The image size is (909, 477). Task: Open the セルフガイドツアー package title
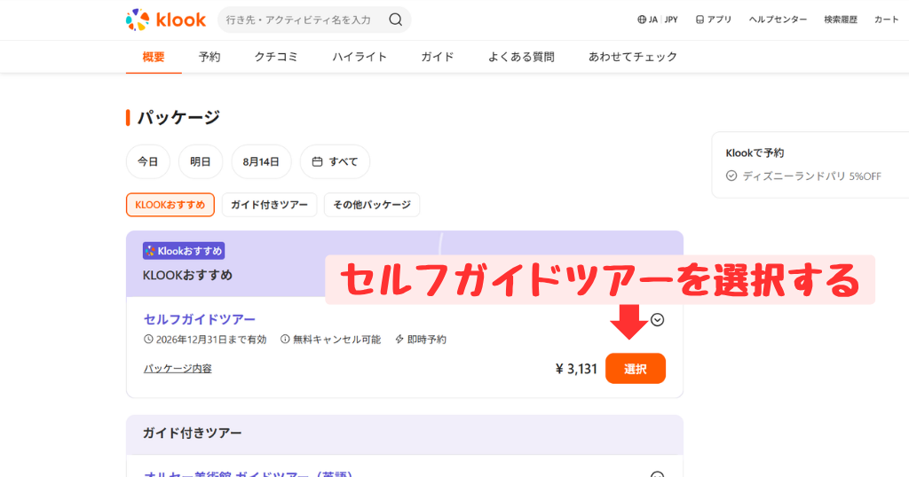[x=200, y=319]
